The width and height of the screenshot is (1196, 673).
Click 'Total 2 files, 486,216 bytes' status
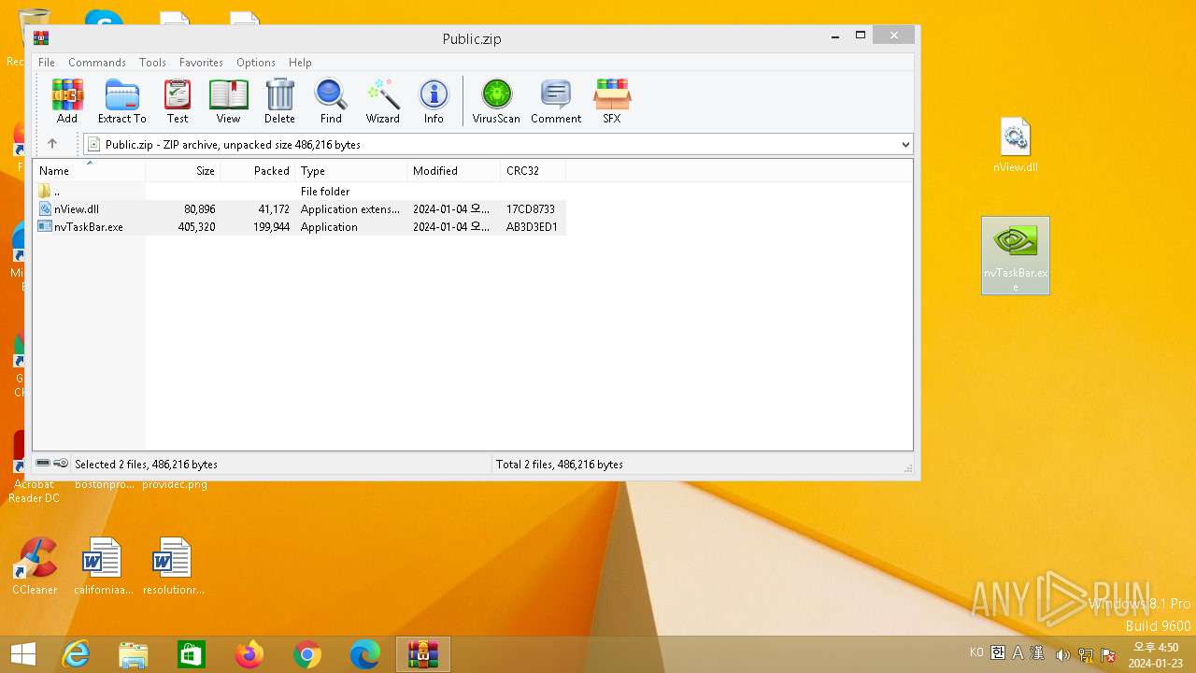pos(559,464)
